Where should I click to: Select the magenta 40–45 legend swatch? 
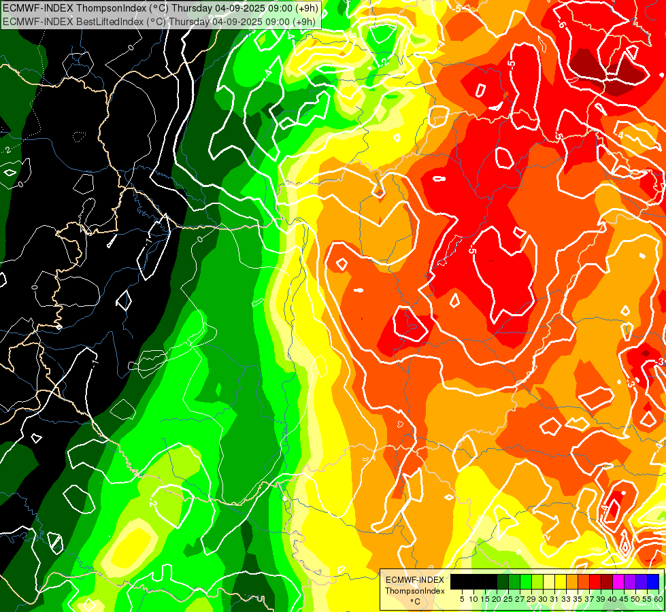(x=618, y=581)
